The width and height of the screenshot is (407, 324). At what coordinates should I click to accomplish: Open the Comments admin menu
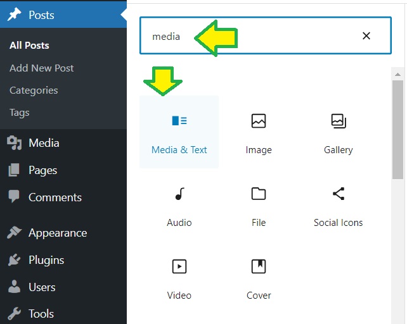coord(63,197)
